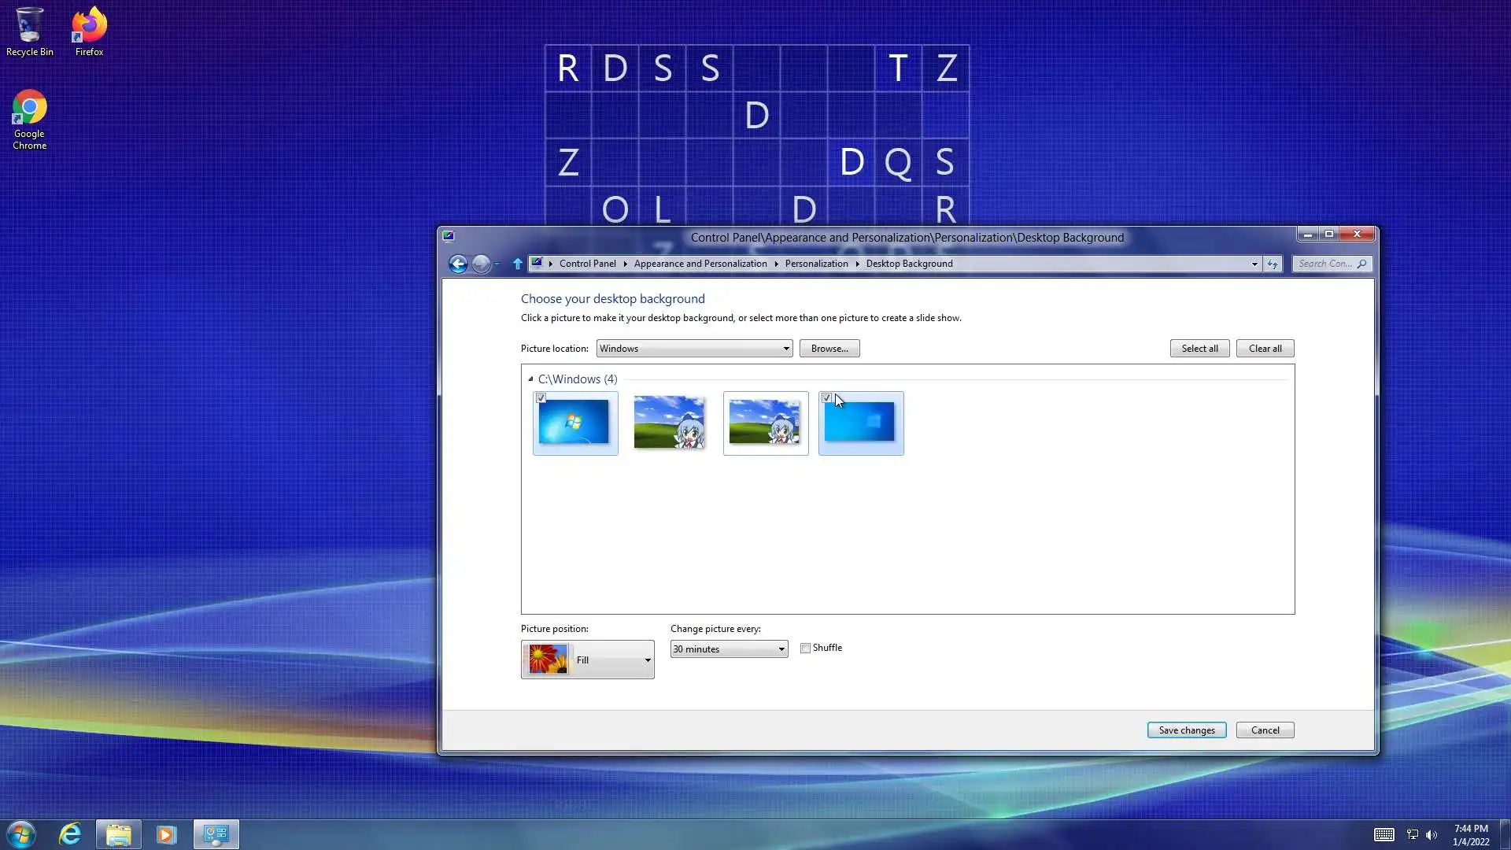Uncheck the Windows 10 wallpaper checkbox
Image resolution: width=1511 pixels, height=850 pixels.
tap(826, 398)
